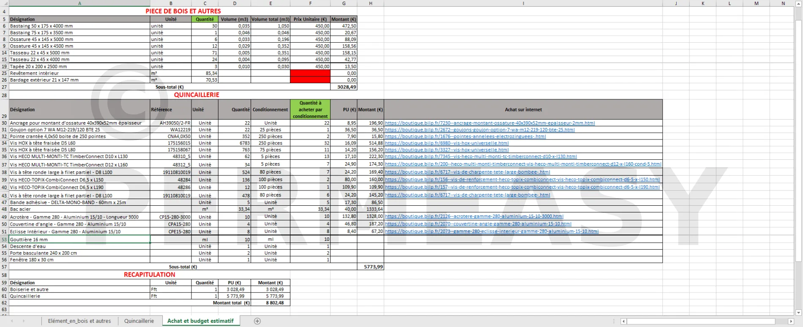Select cell 'Fenêtre 180 x 30 cm'

point(79,260)
